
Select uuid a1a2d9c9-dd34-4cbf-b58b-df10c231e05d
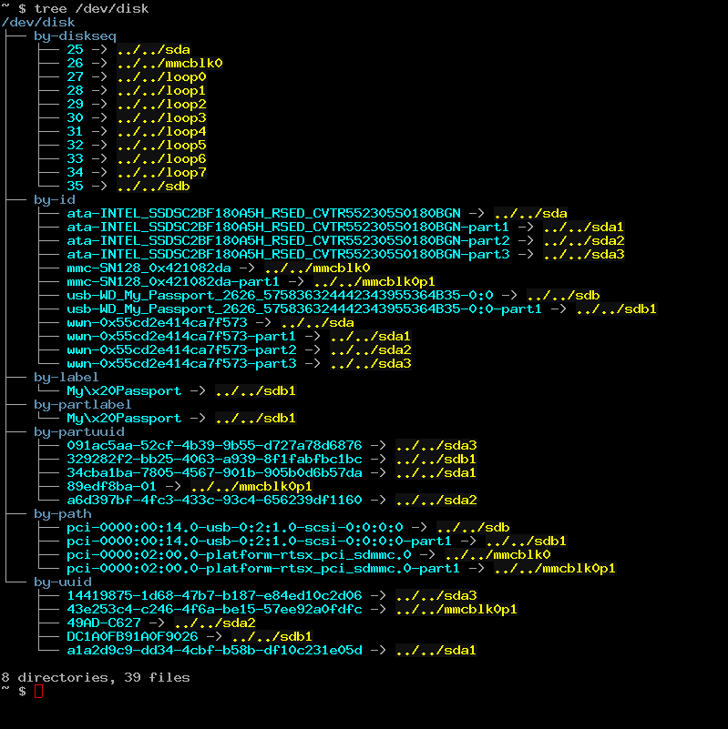pyautogui.click(x=214, y=651)
